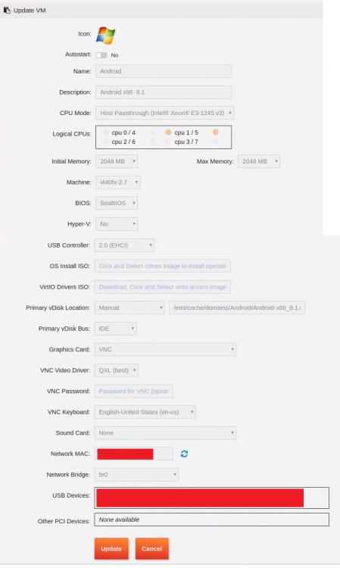This screenshot has height=568, width=340.
Task: Open the Network Bridge dropdown
Action: point(136,475)
